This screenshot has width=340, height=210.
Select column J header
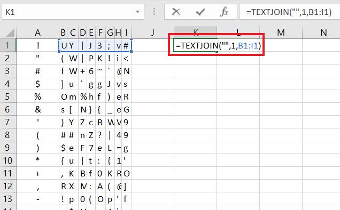[153, 33]
